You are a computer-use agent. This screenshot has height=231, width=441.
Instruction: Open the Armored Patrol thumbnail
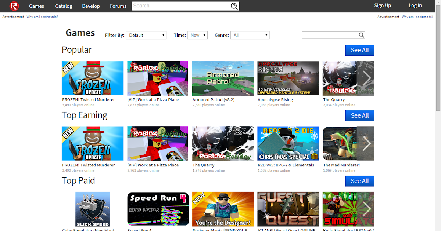(x=223, y=78)
